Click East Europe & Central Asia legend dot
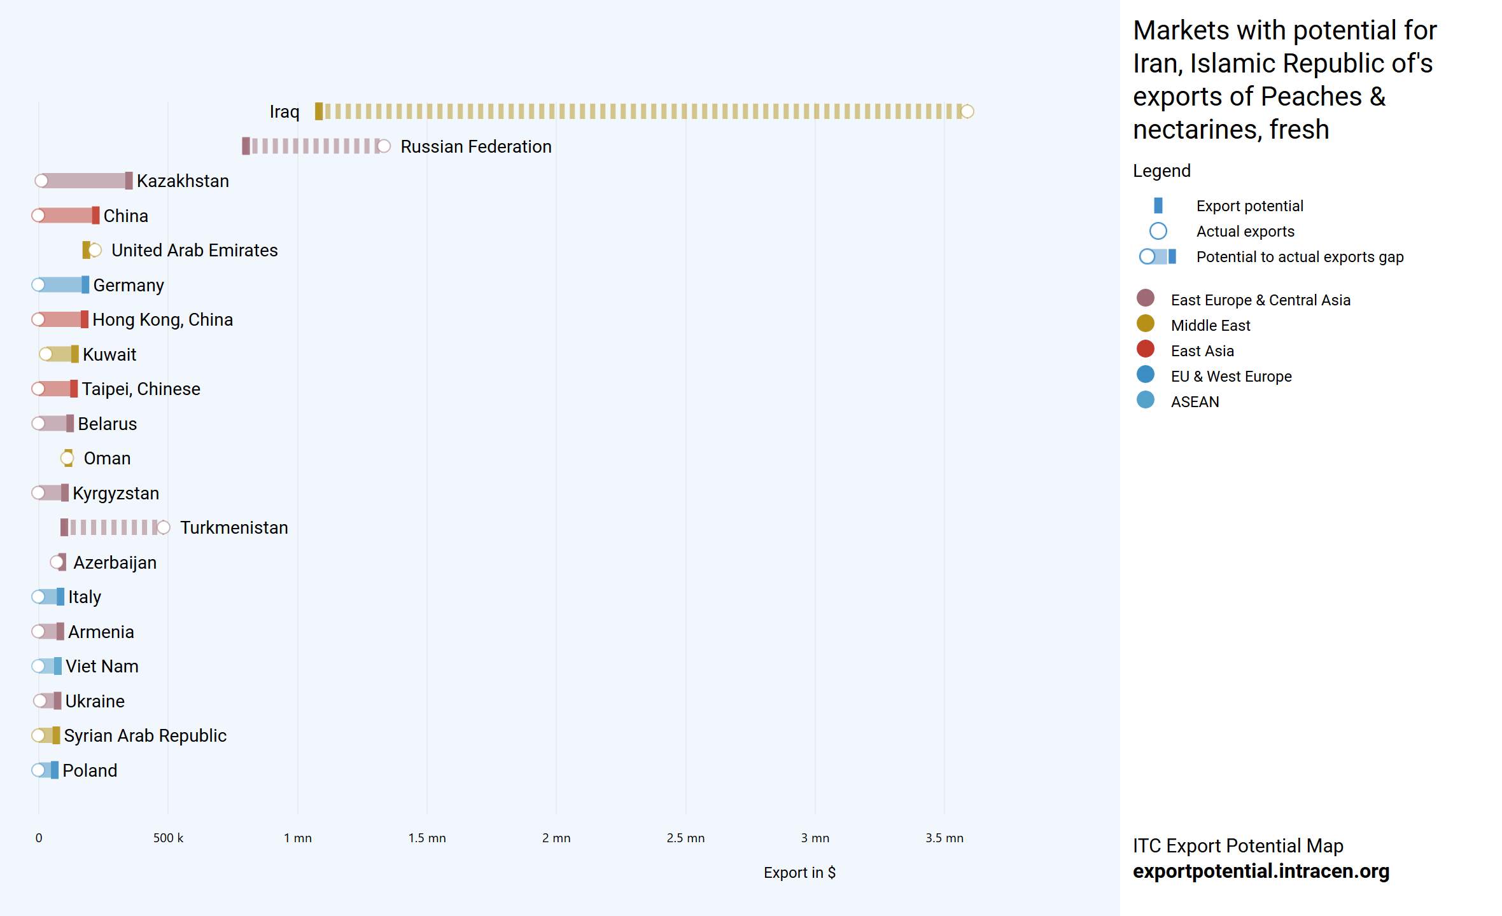 [x=1145, y=298]
